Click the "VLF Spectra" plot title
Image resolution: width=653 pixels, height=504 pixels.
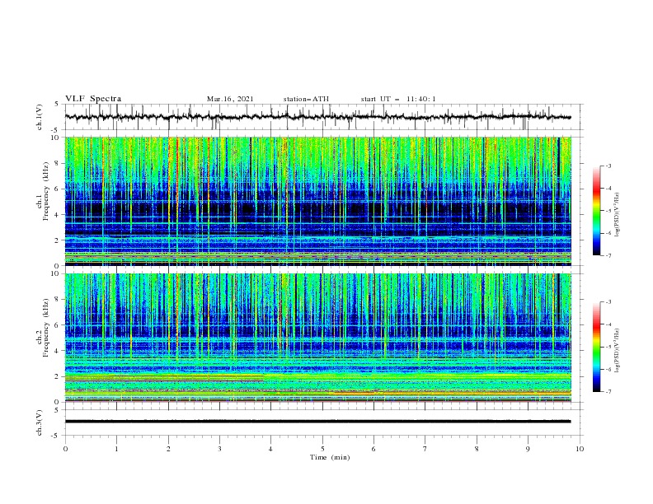93,99
